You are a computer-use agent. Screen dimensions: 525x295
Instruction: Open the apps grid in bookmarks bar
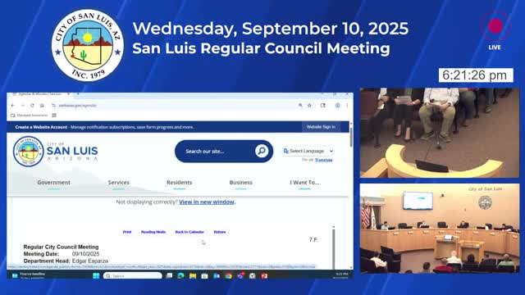point(54,116)
